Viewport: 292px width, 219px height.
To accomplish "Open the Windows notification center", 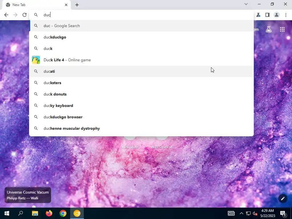I will pyautogui.click(x=283, y=213).
